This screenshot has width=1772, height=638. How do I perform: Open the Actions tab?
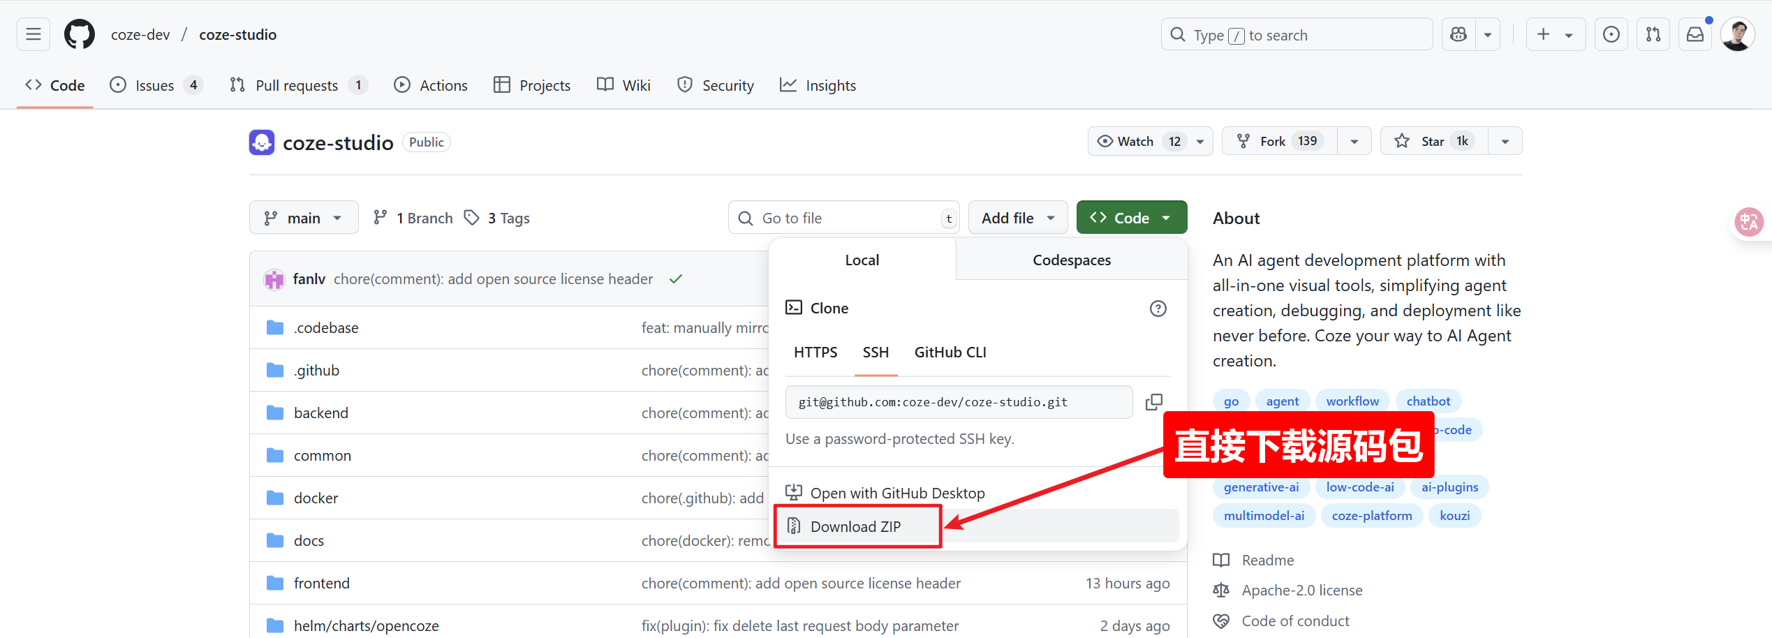coord(431,85)
